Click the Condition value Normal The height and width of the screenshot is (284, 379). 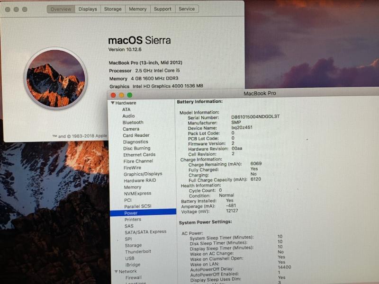tap(226, 195)
